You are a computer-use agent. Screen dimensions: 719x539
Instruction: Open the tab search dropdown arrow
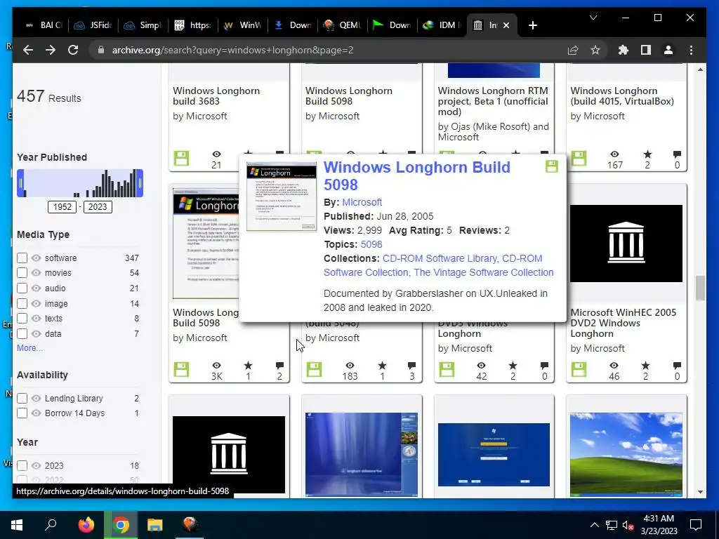[593, 18]
